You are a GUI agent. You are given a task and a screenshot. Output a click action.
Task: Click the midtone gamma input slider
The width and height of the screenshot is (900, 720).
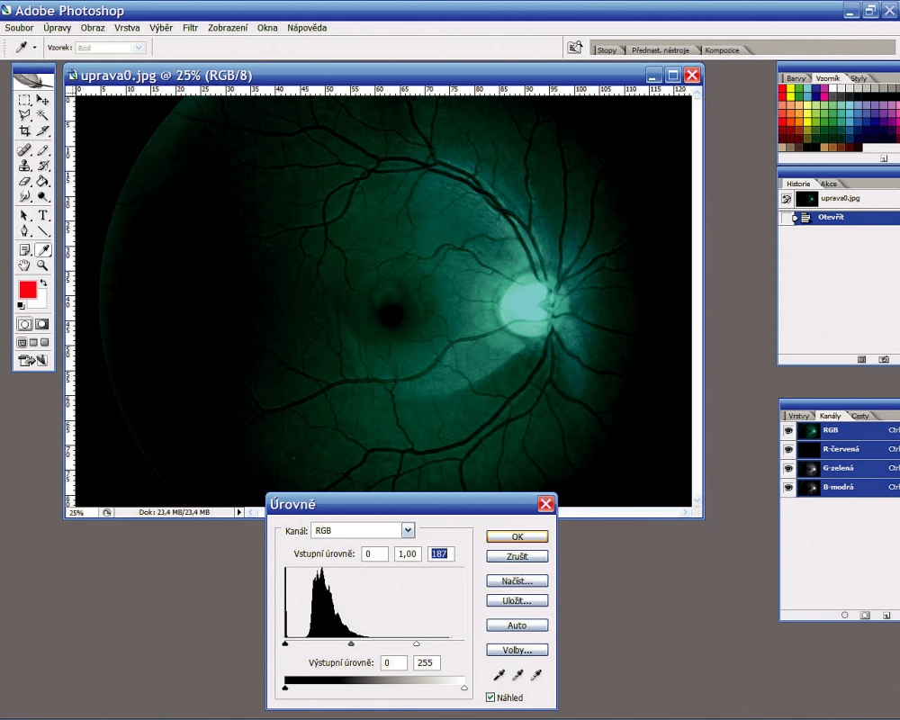[x=351, y=643]
